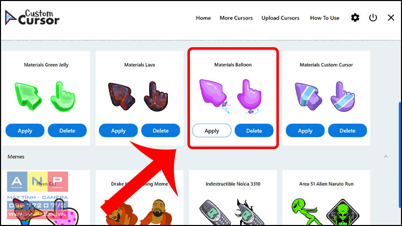The height and width of the screenshot is (226, 402).
Task: Toggle the power button icon
Action: coord(373,18)
